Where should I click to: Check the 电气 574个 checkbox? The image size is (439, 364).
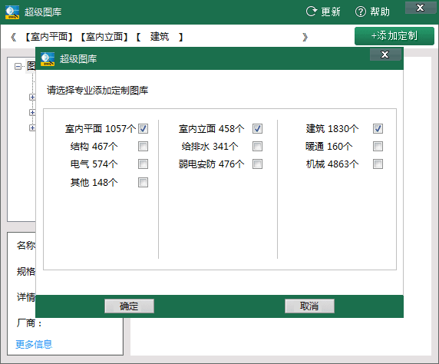(143, 164)
